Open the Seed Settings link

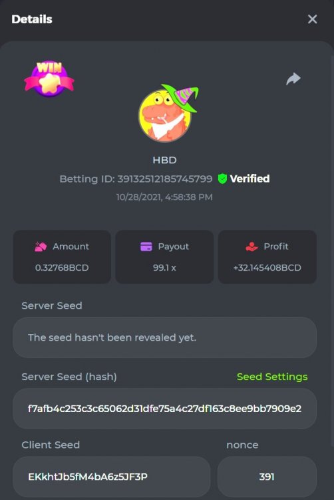pyautogui.click(x=272, y=377)
